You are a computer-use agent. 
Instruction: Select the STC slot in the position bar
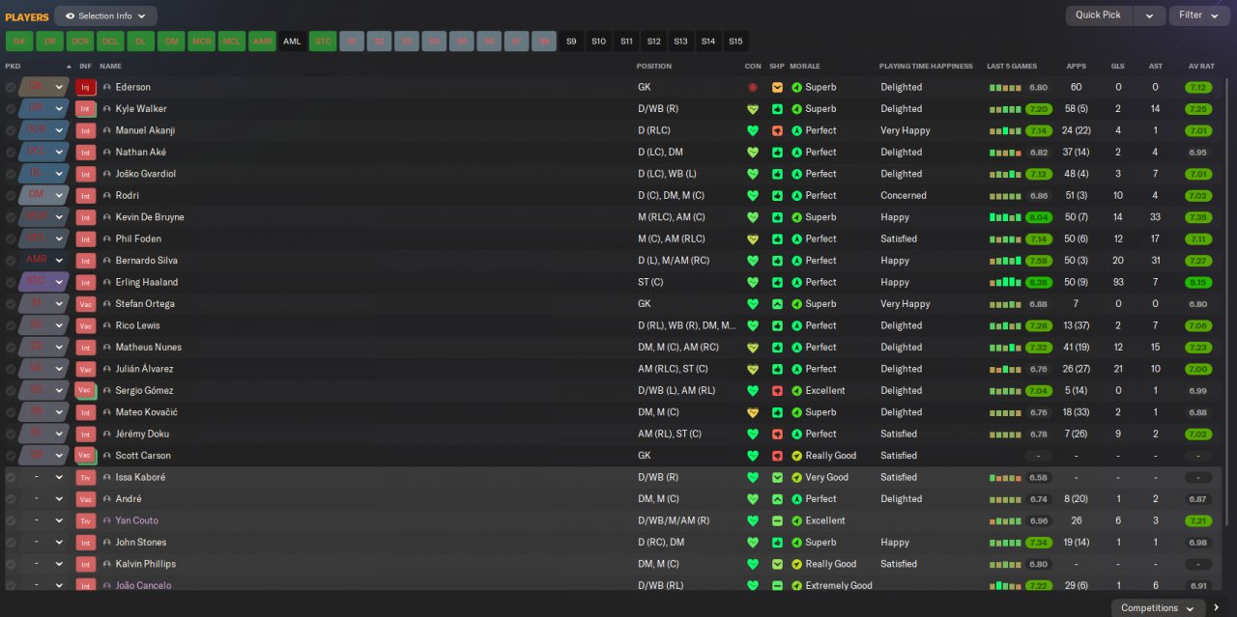point(323,42)
